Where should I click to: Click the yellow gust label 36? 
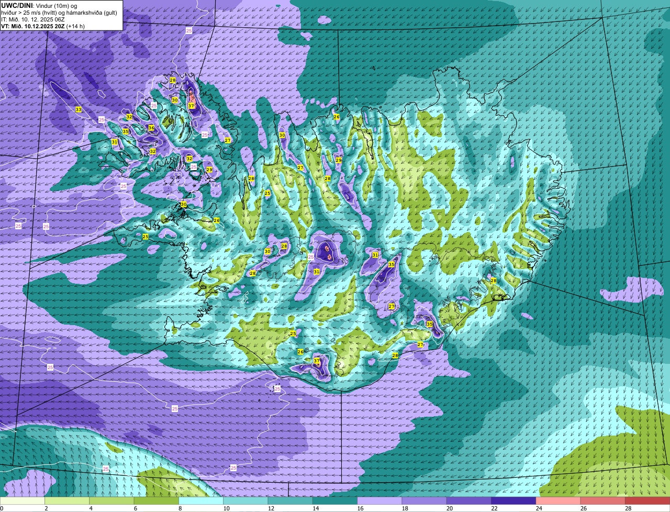pos(151,128)
